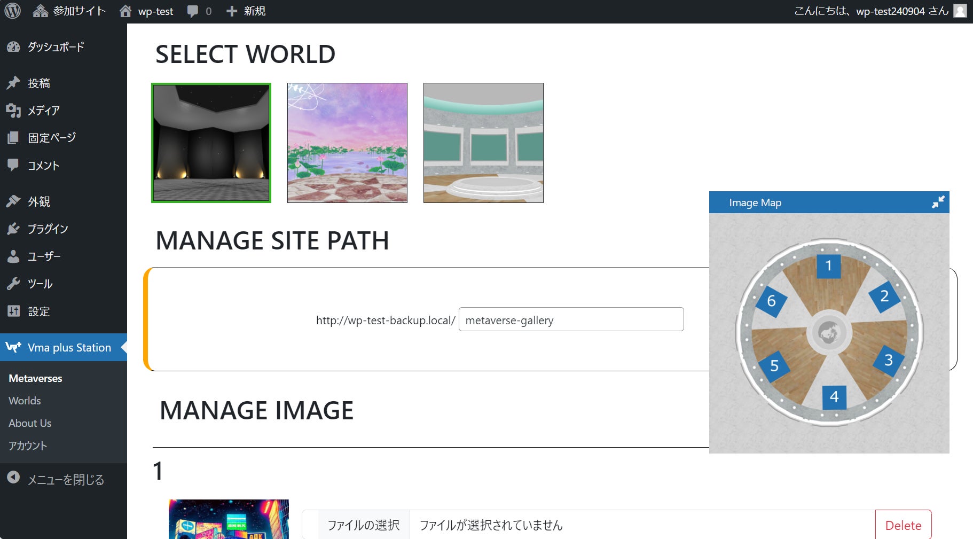Click the metaverse-gallery site path field

(x=571, y=319)
